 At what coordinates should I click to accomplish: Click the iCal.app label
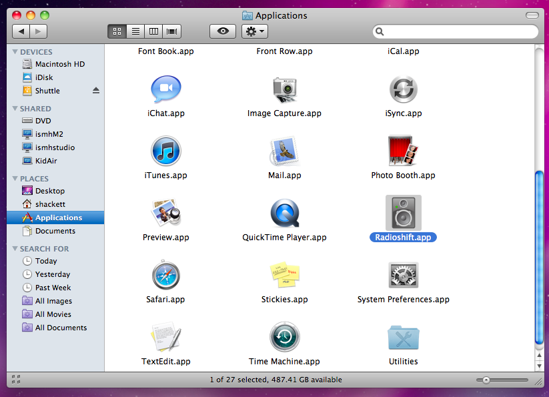[x=404, y=51]
